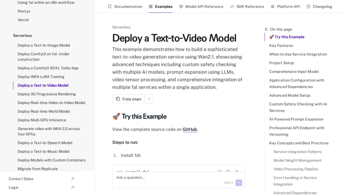Click the Serverless breadcrumb above the title
This screenshot has width=347, height=195.
point(121,27)
